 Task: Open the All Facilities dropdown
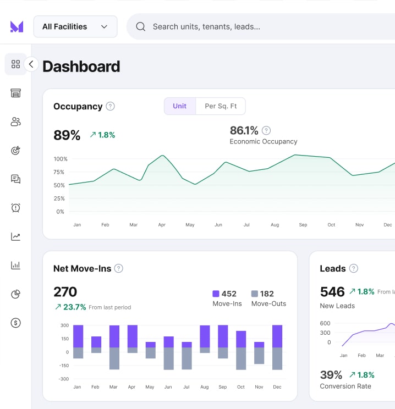[75, 26]
